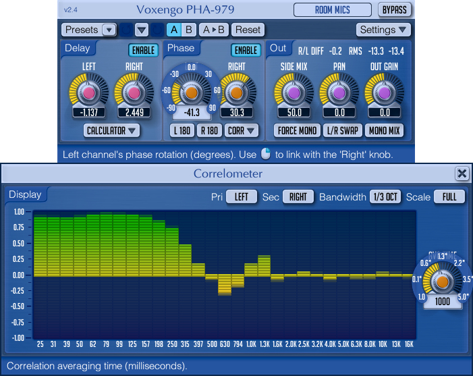Copy state A to B

tap(214, 30)
